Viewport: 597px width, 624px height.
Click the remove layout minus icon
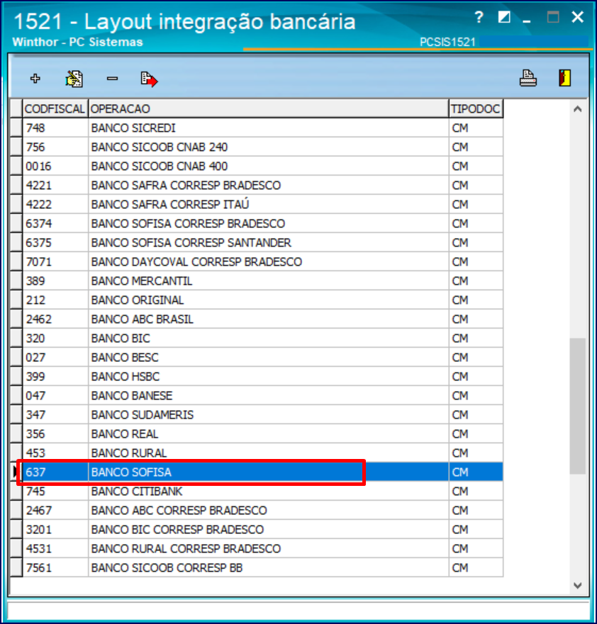(x=112, y=79)
